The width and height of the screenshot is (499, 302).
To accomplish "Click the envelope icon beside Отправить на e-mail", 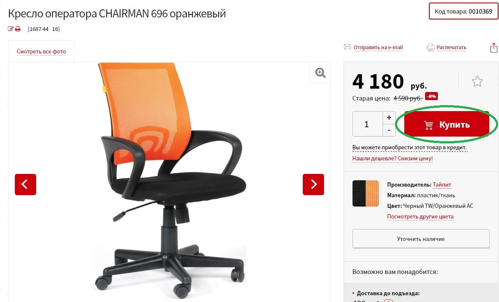I will [347, 47].
